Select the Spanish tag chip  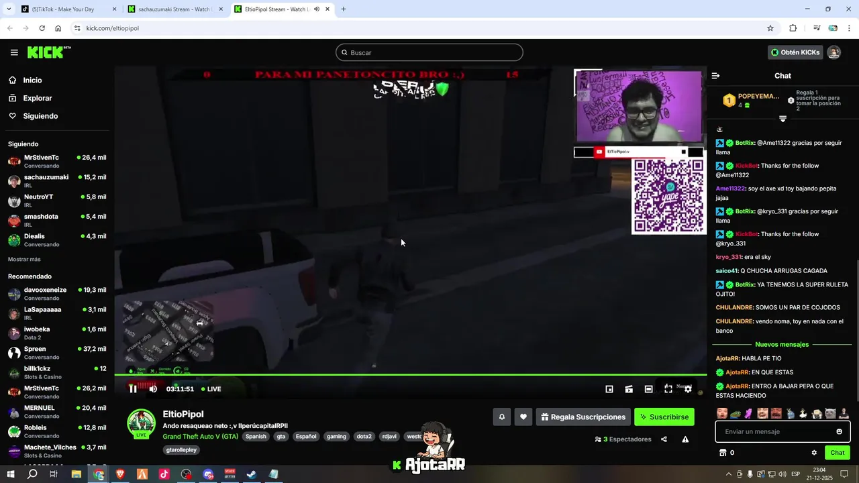point(256,437)
